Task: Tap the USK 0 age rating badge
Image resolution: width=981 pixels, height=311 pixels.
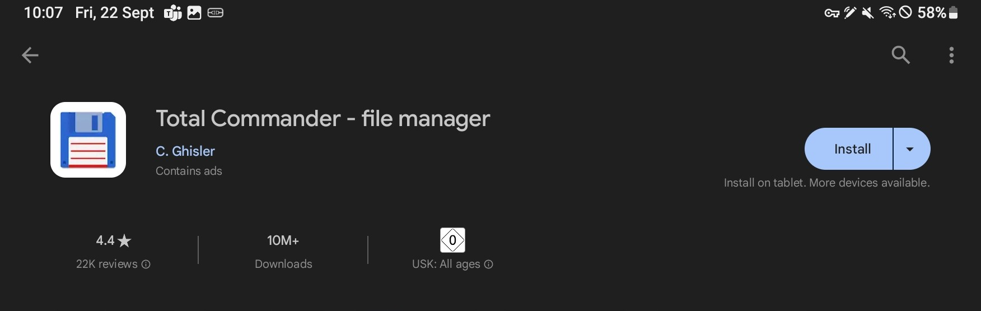Action: click(x=452, y=240)
